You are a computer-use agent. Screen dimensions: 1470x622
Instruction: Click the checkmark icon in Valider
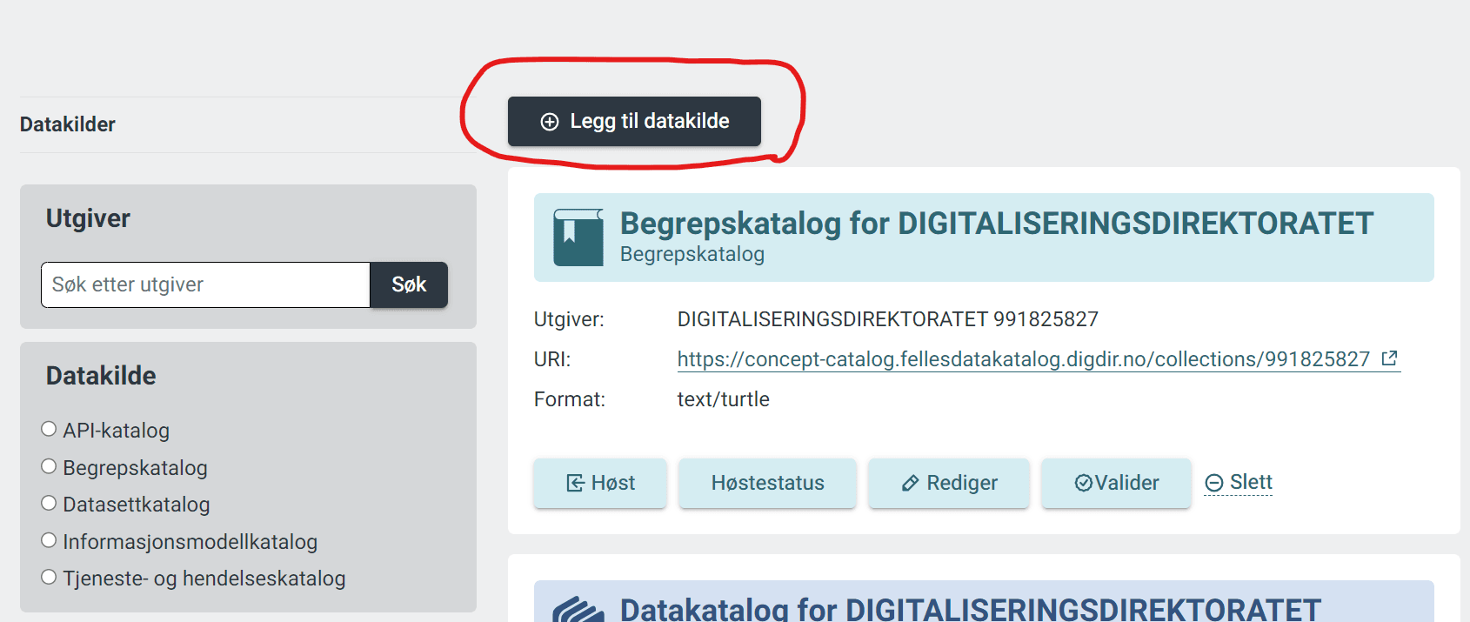[x=1084, y=483]
